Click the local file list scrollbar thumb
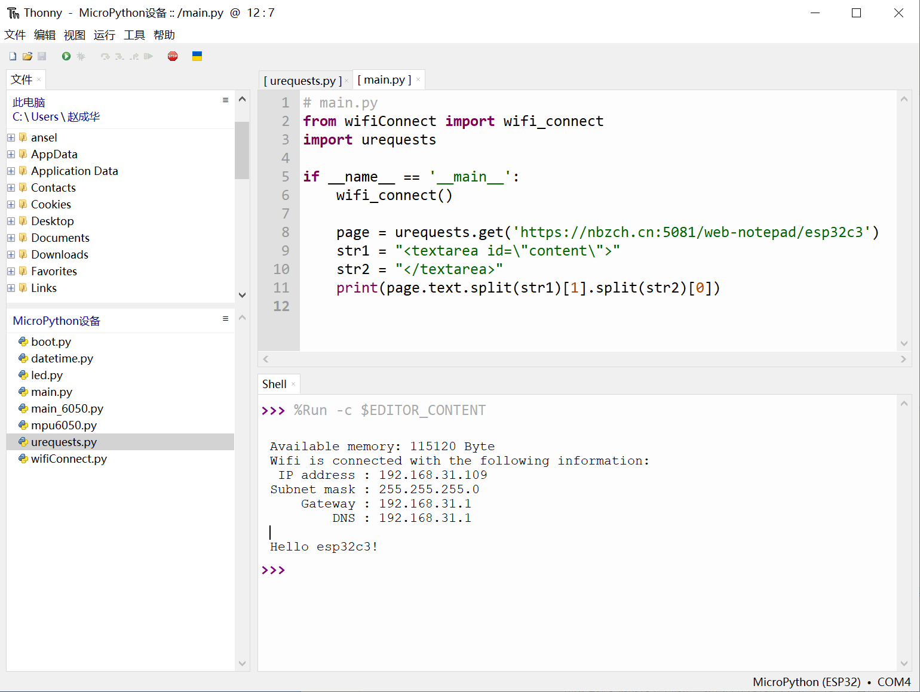Screen dimensions: 920x692 tap(242, 149)
